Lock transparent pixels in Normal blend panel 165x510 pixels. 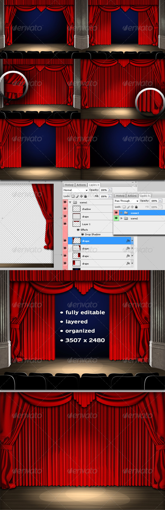pos(73,196)
